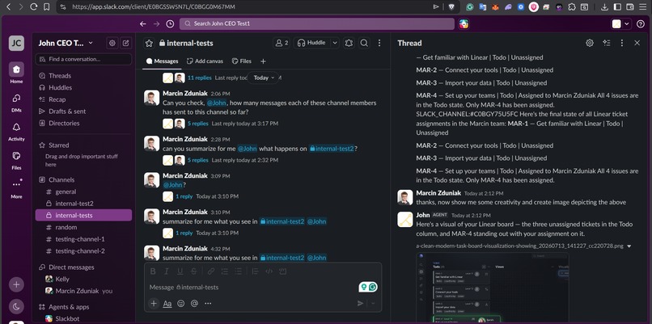Compose a new message with the pencil icon
652x324 pixels.
pos(126,43)
